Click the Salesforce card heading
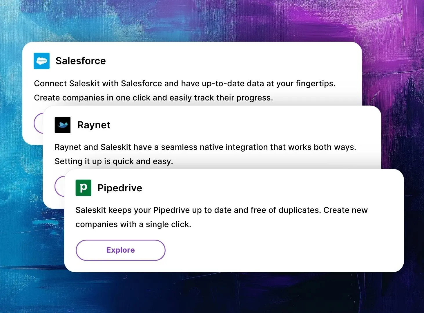 tap(81, 61)
